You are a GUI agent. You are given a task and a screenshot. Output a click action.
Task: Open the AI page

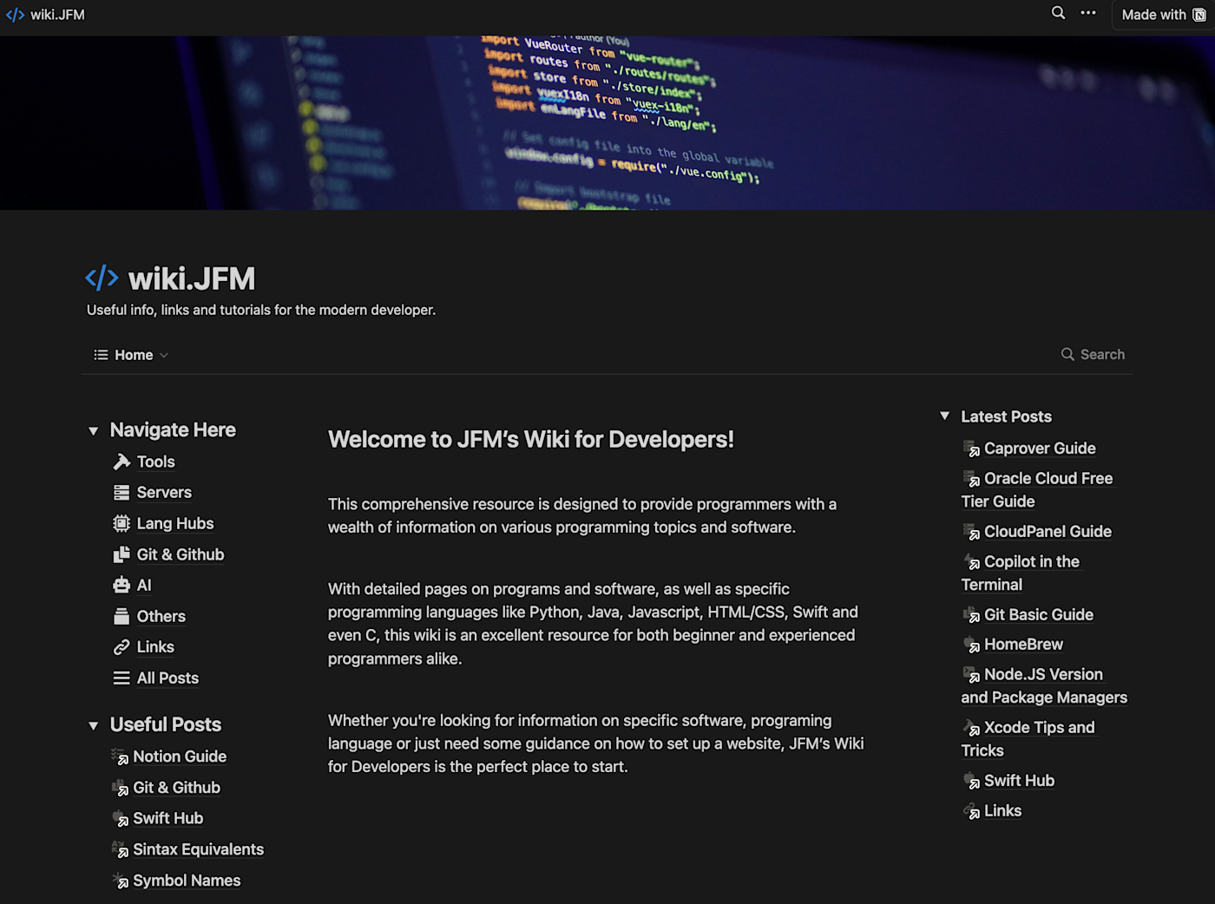144,586
